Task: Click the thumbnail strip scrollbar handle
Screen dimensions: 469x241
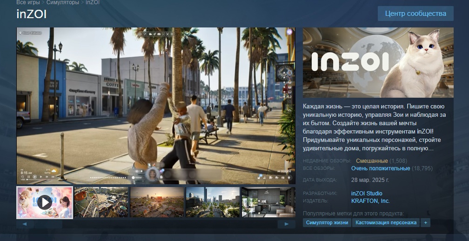Action: coord(48,224)
